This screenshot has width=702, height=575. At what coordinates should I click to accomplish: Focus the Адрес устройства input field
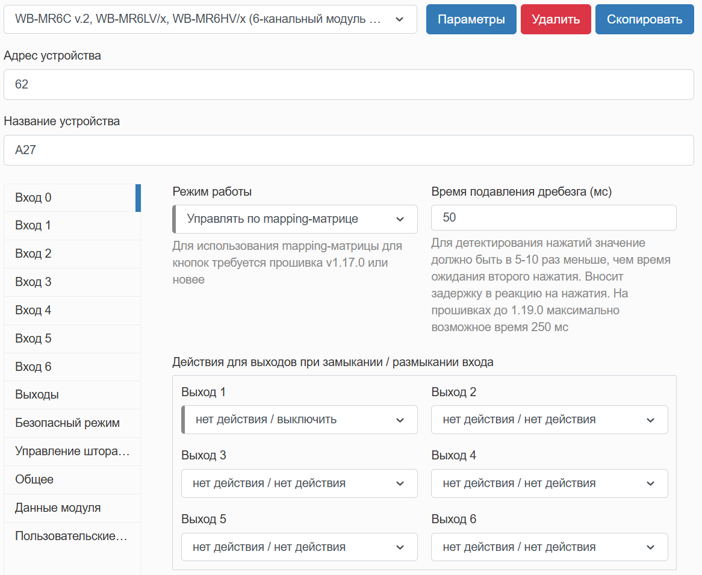(349, 85)
